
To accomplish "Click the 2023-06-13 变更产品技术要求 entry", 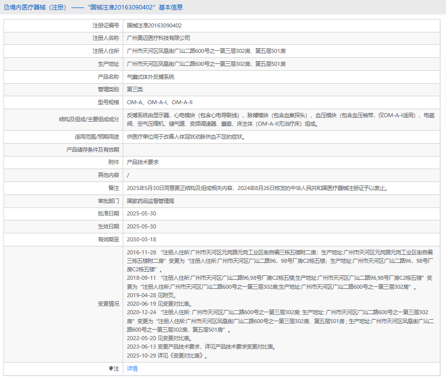I will [x=202, y=347].
